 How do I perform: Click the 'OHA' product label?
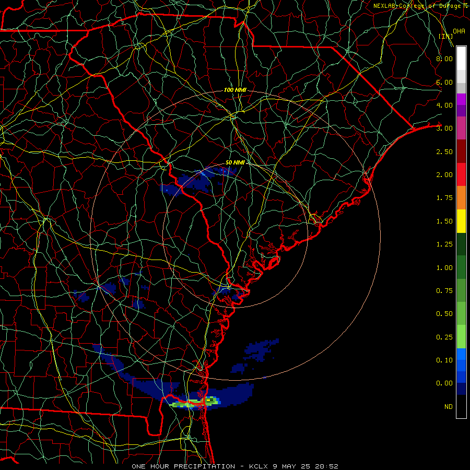pyautogui.click(x=459, y=31)
